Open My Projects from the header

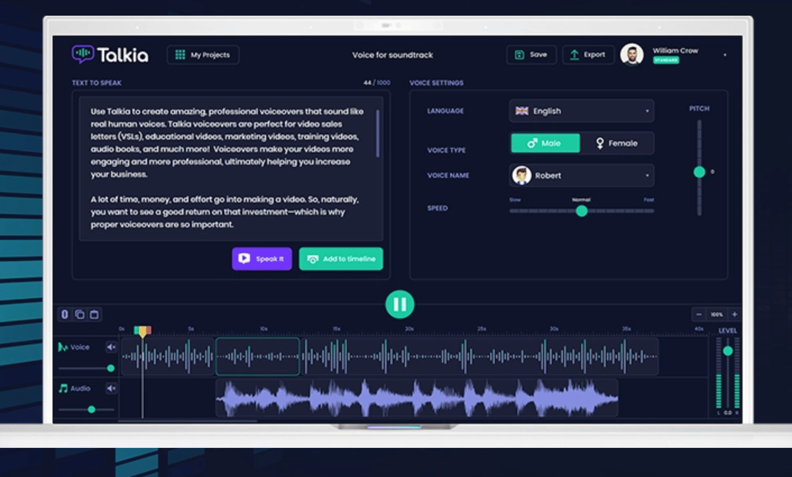point(203,55)
